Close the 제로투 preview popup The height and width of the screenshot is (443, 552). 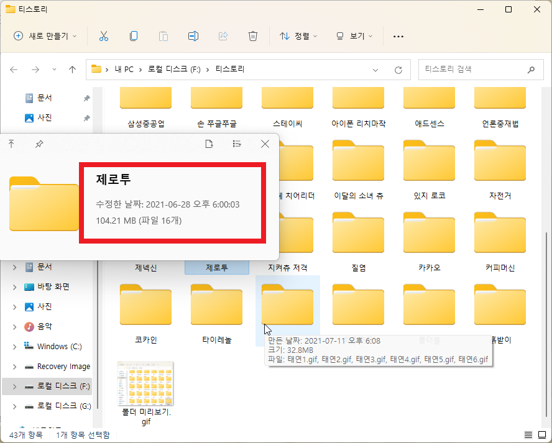pyautogui.click(x=265, y=144)
